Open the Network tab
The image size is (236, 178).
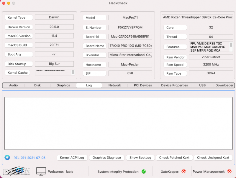(x=114, y=85)
